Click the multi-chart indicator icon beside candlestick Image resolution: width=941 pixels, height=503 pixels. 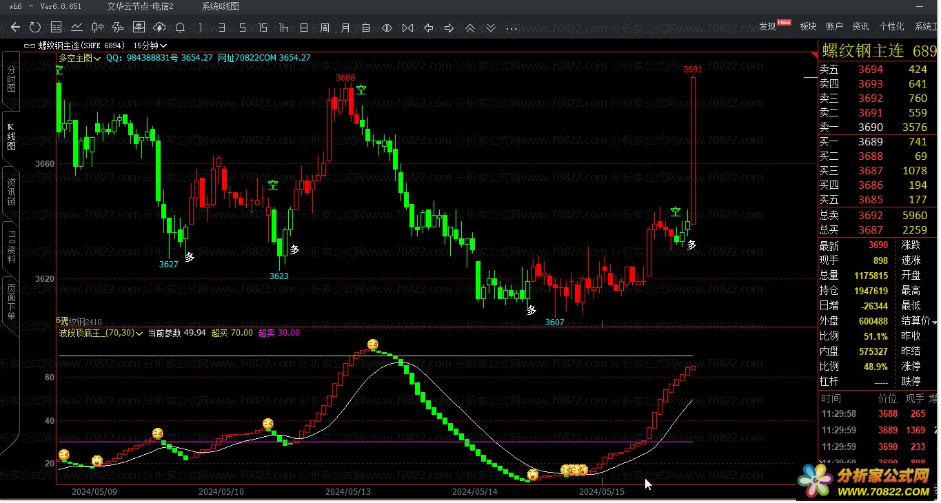(118, 28)
